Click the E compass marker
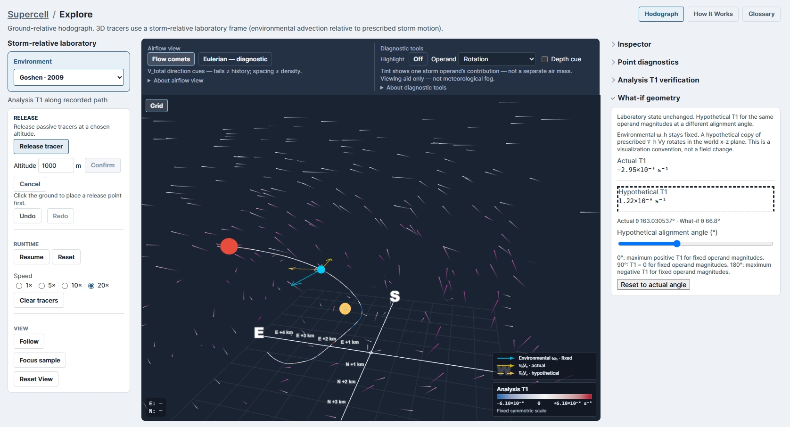This screenshot has width=790, height=427. pyautogui.click(x=259, y=332)
